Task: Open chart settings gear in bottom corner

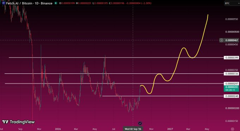Action: pos(233,129)
